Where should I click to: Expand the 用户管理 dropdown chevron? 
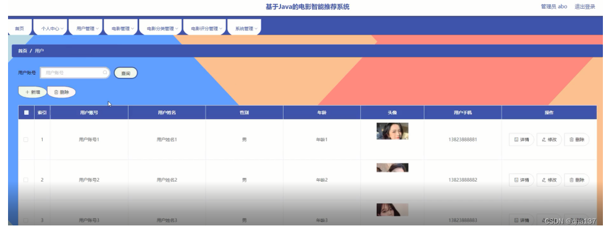coord(97,28)
